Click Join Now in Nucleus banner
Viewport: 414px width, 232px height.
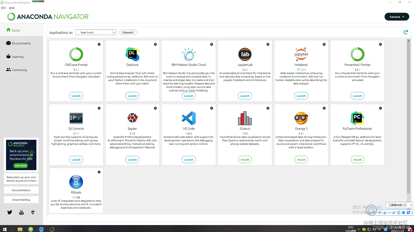(x=21, y=165)
